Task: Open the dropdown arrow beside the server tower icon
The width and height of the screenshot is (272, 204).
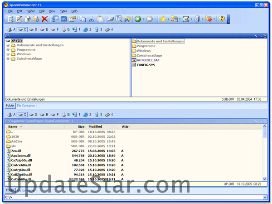Action: [x=203, y=19]
